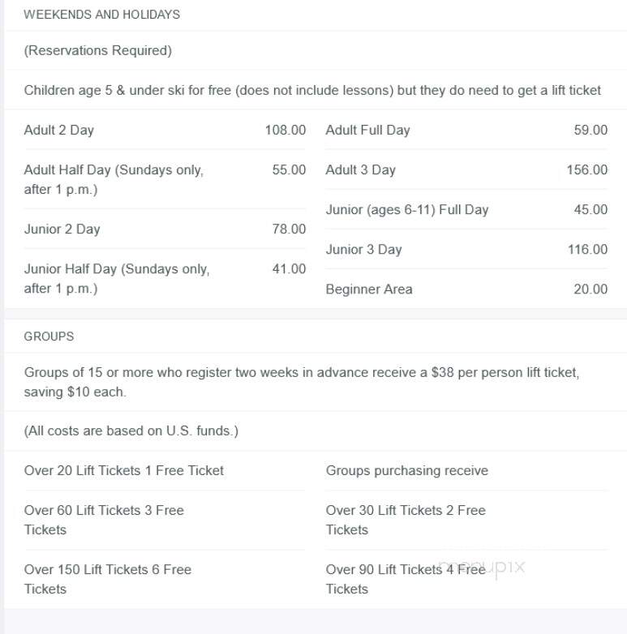Select Junior (ages 6-11) Full Day
The height and width of the screenshot is (634, 627).
[466, 209]
